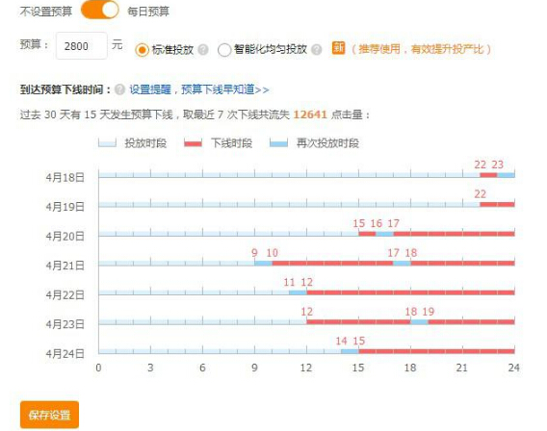Click the 4月23日 blue segment at 18
The image size is (547, 431).
tap(419, 322)
